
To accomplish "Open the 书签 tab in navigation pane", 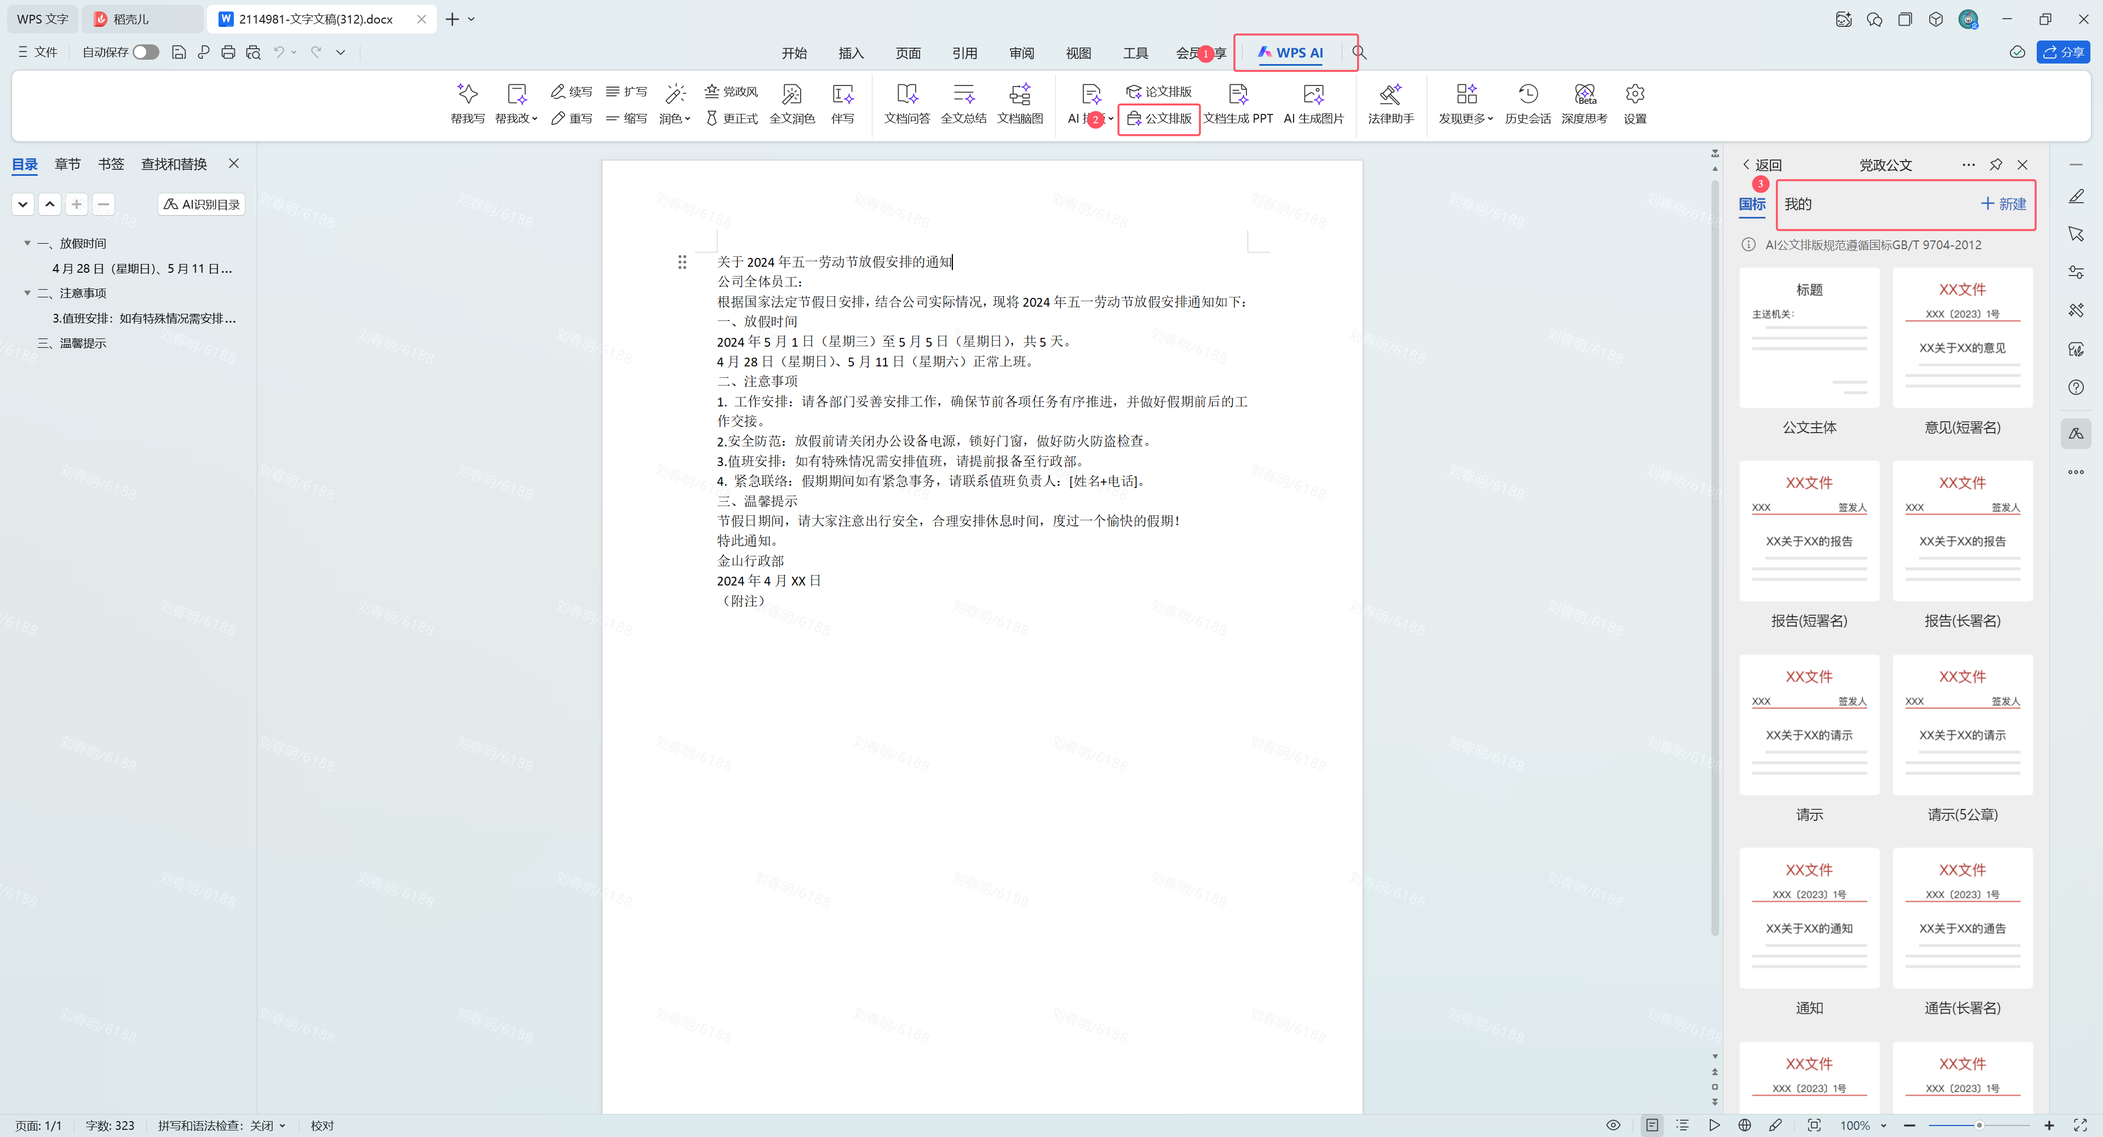I will coord(110,164).
